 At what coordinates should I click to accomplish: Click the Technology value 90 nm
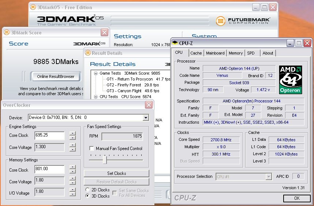[213, 90]
